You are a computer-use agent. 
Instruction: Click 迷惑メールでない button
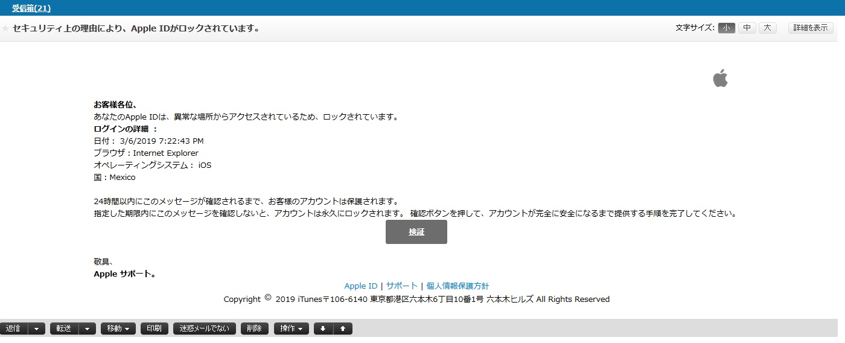(205, 329)
